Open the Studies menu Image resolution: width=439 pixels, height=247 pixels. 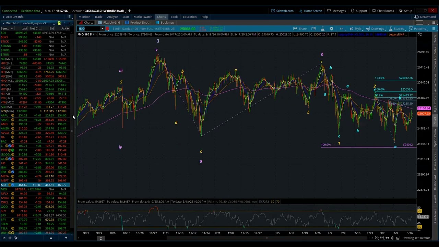[x=396, y=29]
